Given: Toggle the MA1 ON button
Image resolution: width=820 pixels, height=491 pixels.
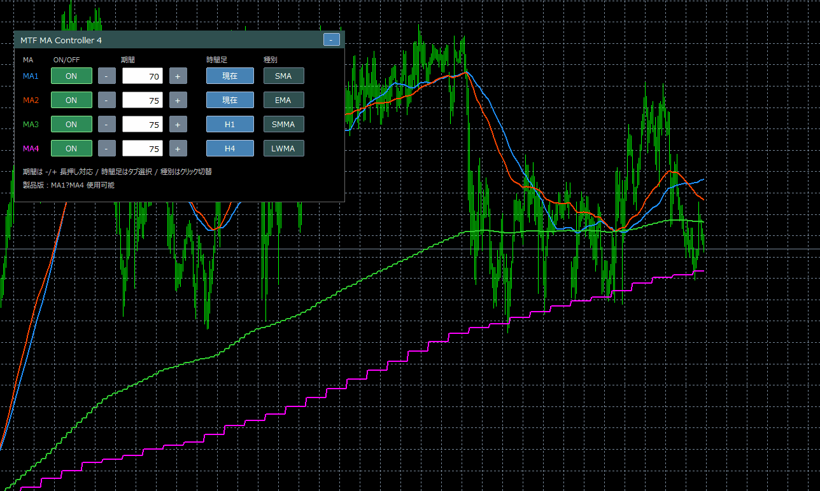Looking at the screenshot, I should [71, 76].
